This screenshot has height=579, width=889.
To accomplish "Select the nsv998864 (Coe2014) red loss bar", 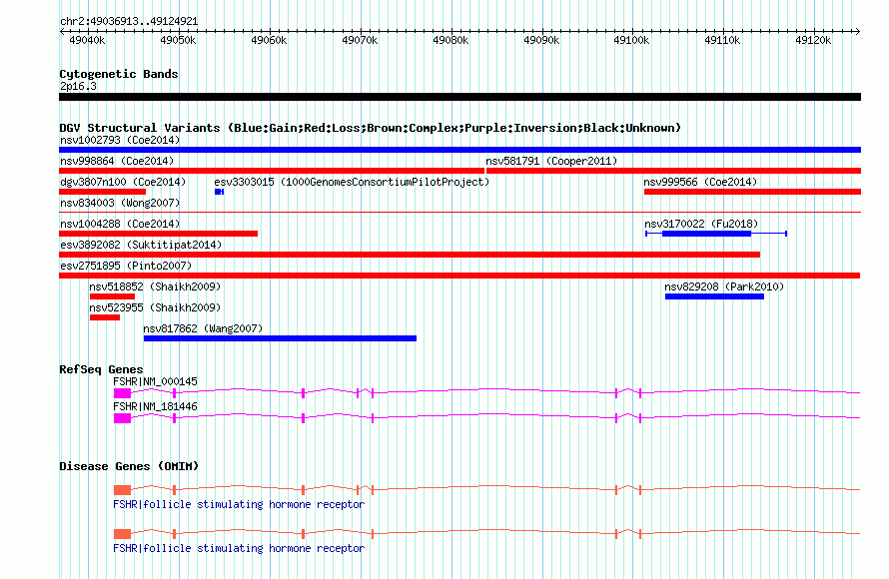I will [272, 171].
